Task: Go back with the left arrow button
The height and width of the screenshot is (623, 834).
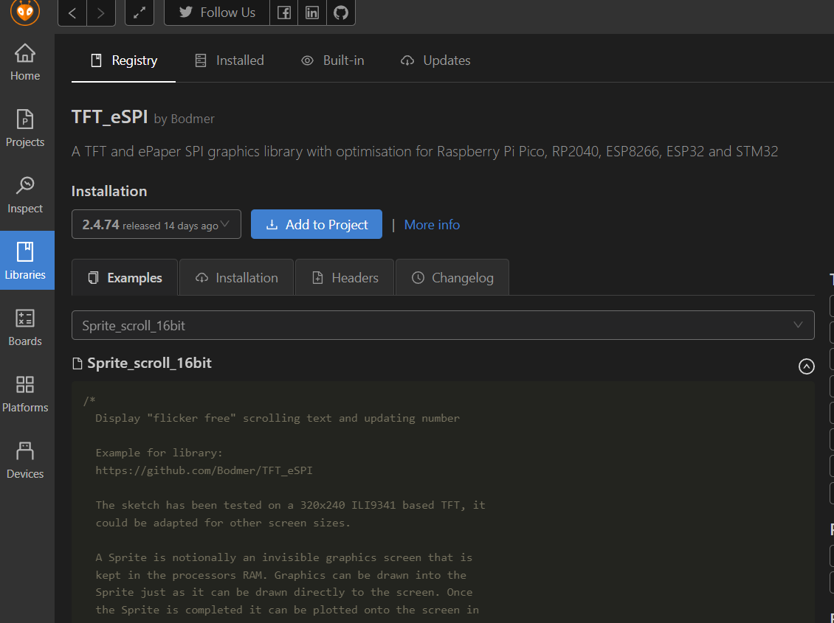Action: point(72,13)
